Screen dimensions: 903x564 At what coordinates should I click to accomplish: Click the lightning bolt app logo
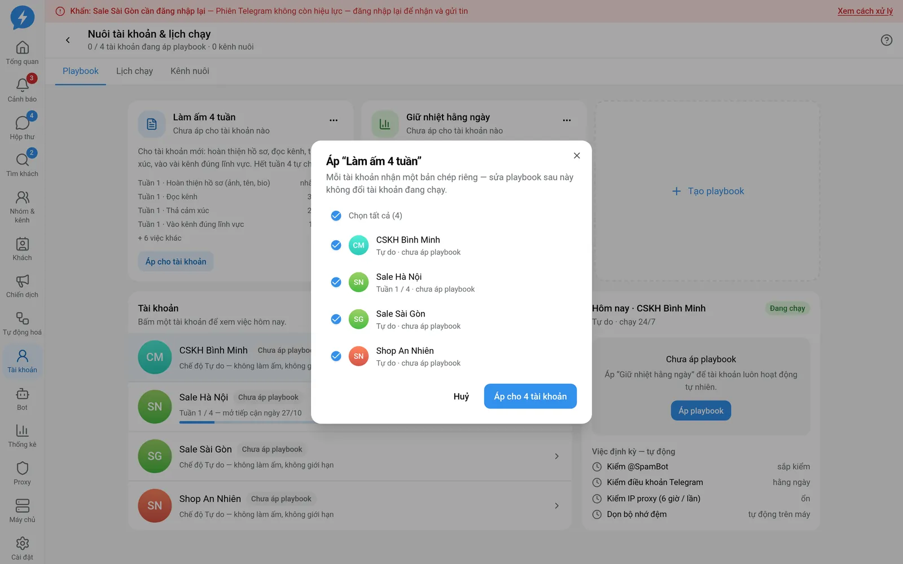tap(23, 17)
